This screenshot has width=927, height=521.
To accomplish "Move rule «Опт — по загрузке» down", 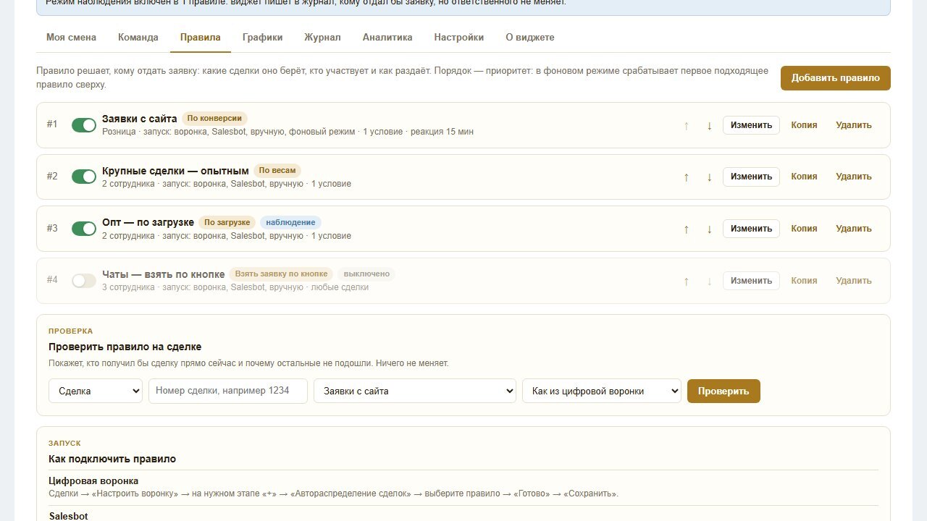I will click(709, 229).
